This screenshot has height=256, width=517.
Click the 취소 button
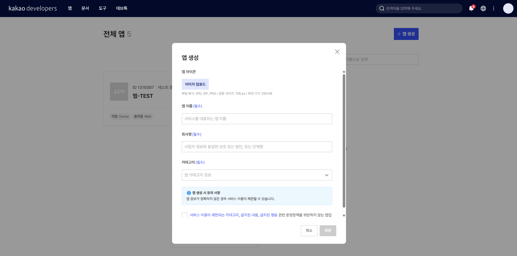click(309, 231)
